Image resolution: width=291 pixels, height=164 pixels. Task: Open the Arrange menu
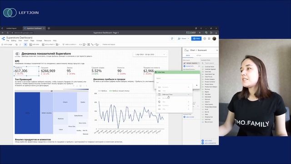(39, 41)
